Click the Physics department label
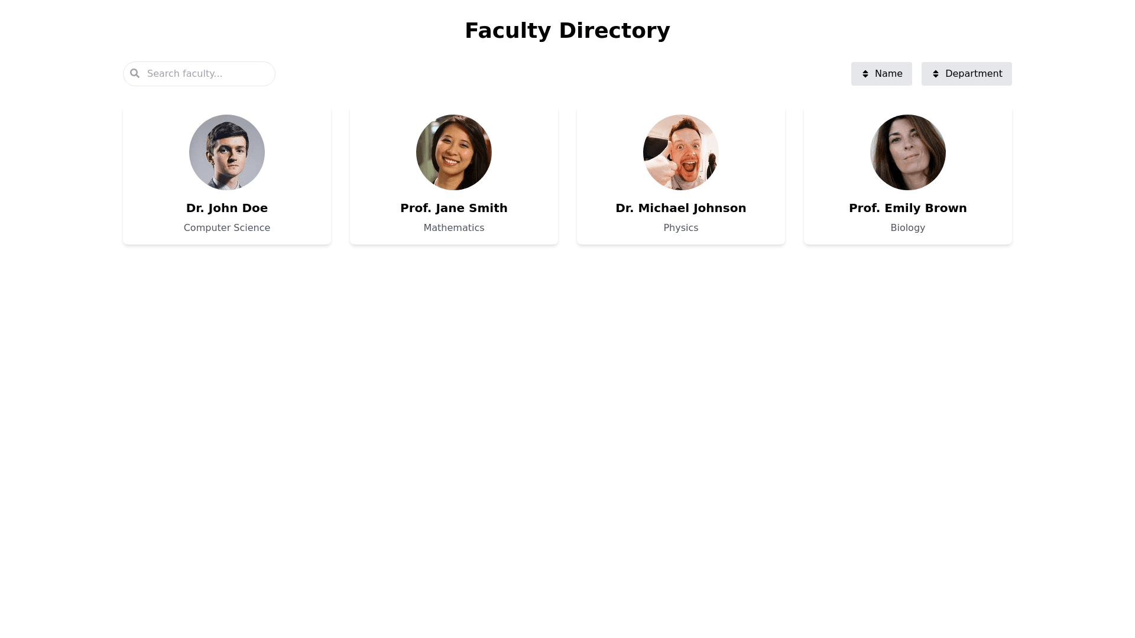1135x638 pixels. [x=681, y=228]
